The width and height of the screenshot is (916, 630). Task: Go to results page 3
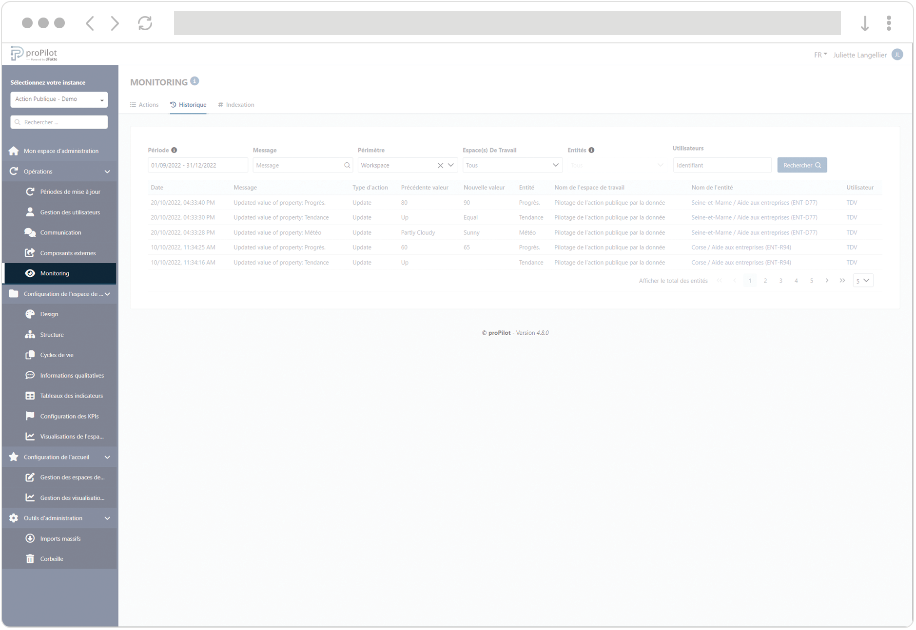780,280
